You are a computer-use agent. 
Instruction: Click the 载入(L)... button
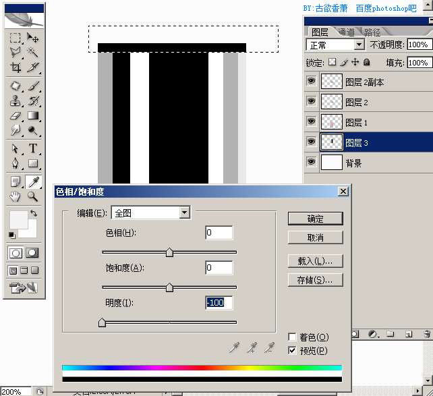click(316, 261)
